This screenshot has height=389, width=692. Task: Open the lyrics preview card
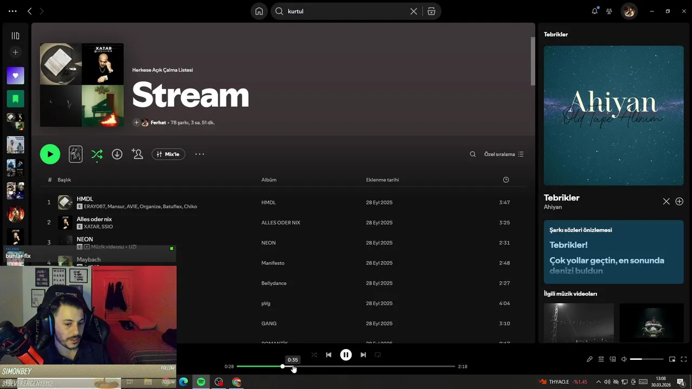click(x=614, y=252)
